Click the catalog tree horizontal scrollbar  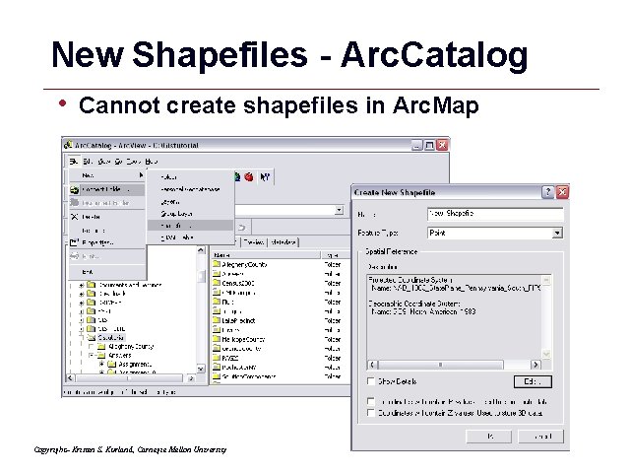tap(131, 378)
